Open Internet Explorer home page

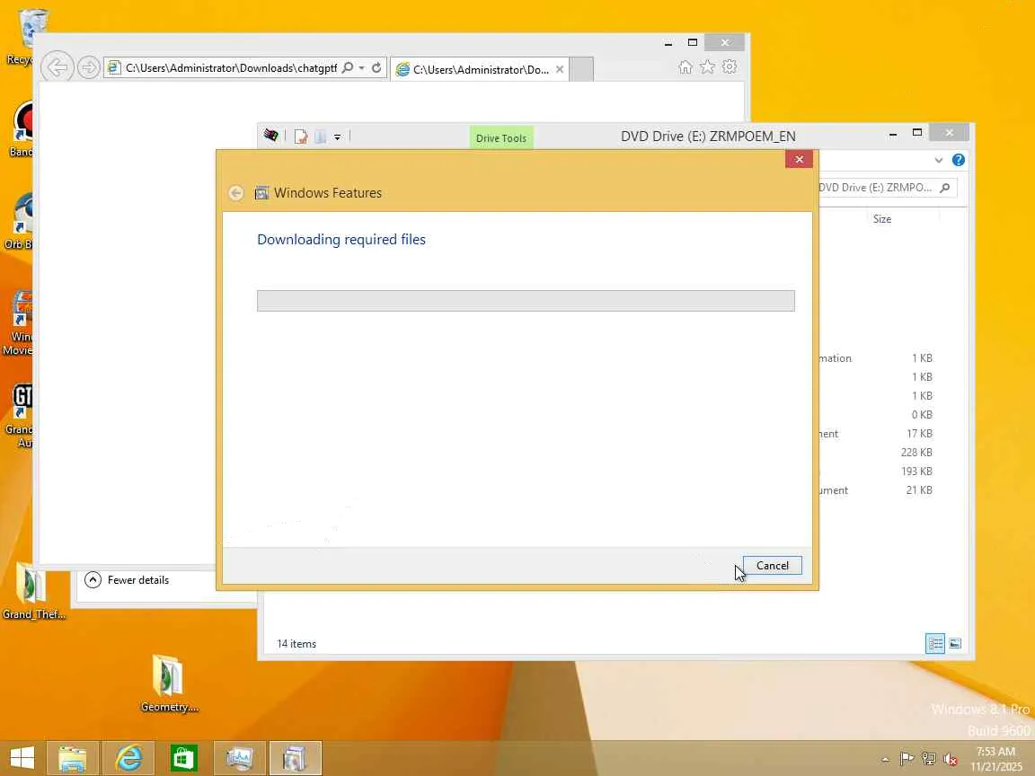686,66
